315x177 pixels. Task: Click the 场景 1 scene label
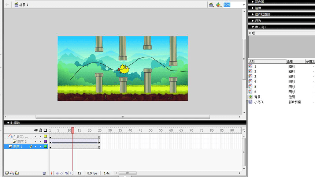pyautogui.click(x=21, y=5)
